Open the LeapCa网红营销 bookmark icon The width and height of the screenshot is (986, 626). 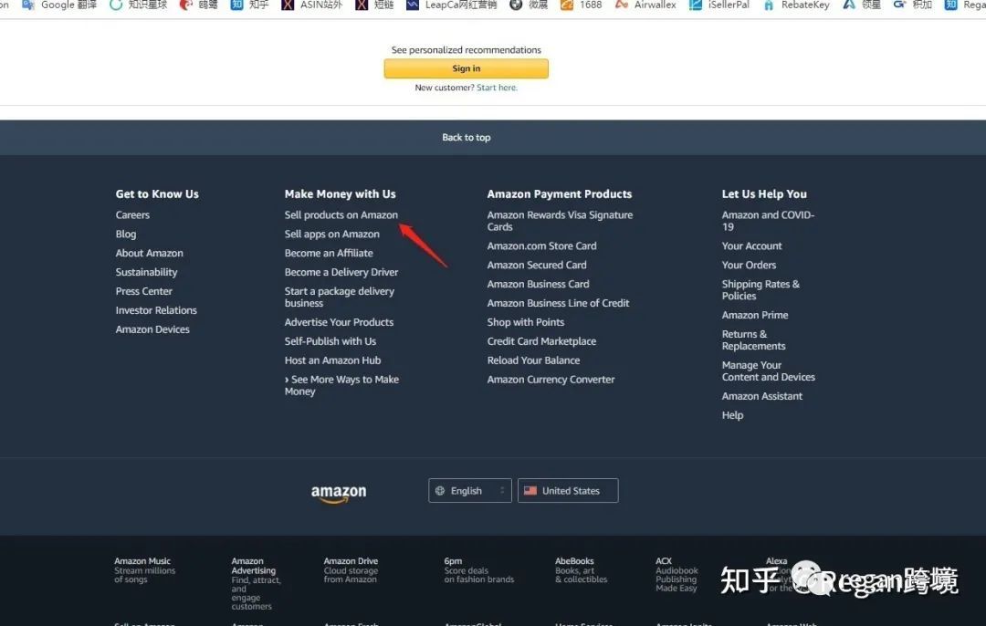(x=413, y=5)
